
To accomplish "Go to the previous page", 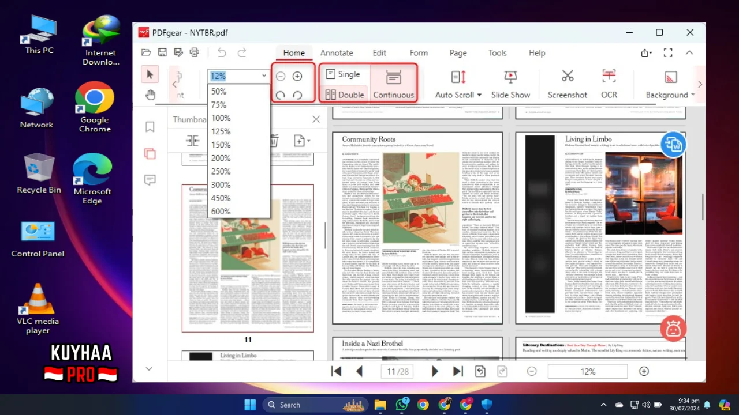I will tap(359, 372).
